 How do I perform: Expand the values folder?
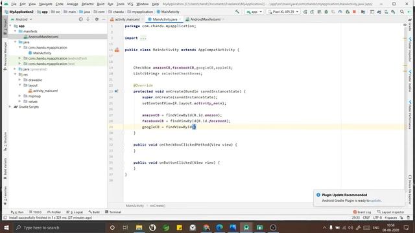(19, 102)
